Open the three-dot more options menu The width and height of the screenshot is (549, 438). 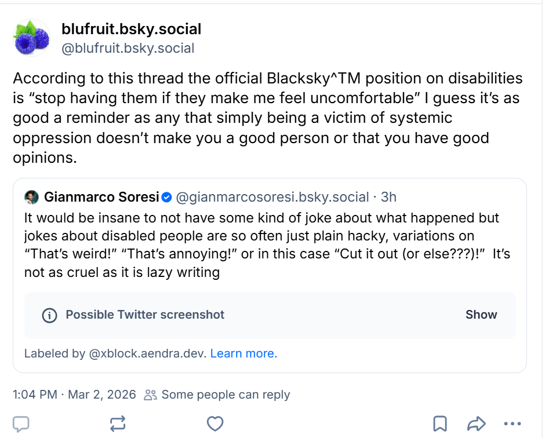coord(513,424)
